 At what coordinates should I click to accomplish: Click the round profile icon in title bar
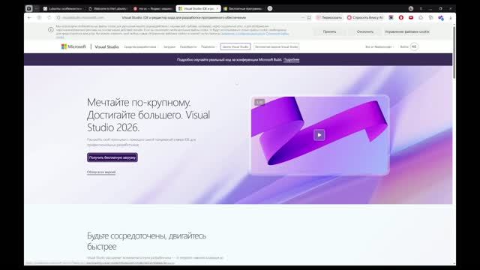tap(411, 8)
